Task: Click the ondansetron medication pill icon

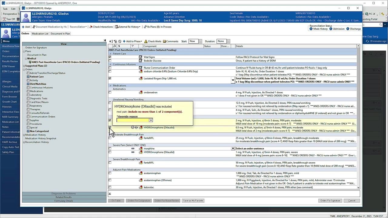Action: point(141,93)
